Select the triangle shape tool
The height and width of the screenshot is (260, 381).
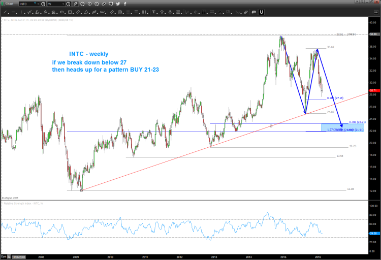tap(86, 12)
